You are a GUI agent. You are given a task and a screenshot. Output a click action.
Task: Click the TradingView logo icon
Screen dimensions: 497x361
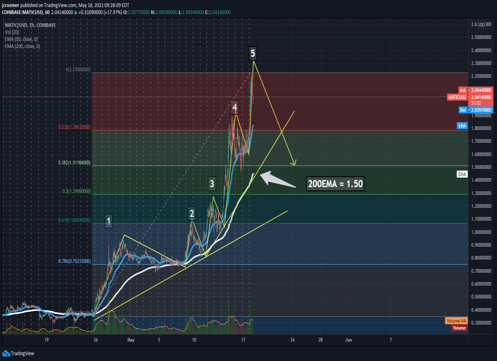click(5, 353)
